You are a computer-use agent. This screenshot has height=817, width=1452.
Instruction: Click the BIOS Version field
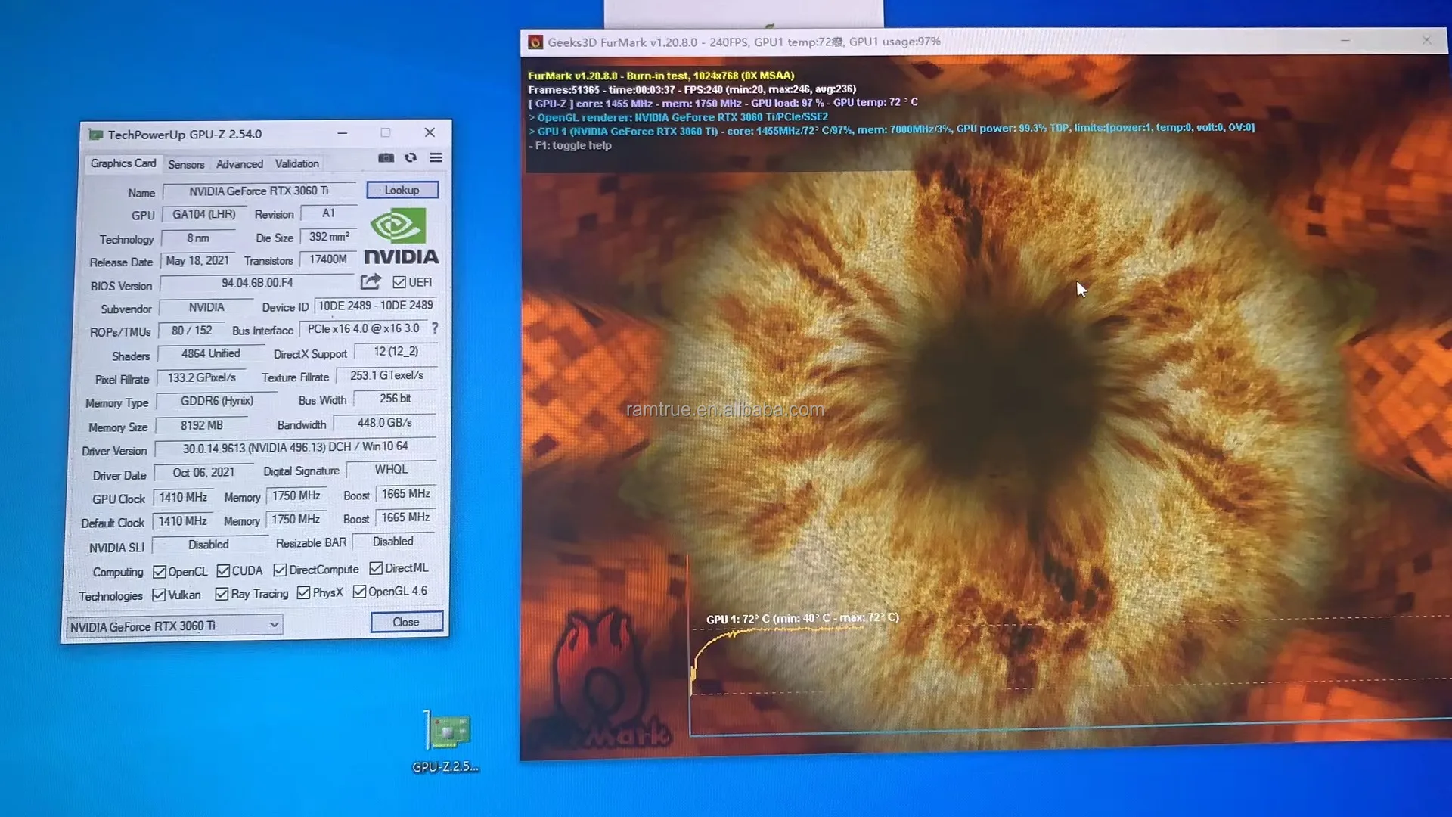(257, 283)
